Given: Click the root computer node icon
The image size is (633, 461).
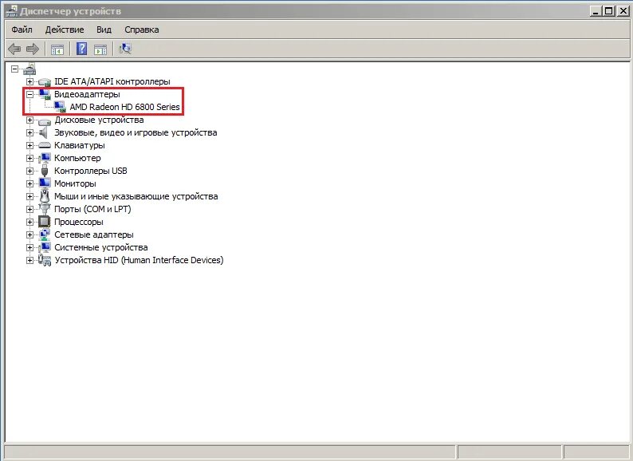Looking at the screenshot, I should coord(29,69).
